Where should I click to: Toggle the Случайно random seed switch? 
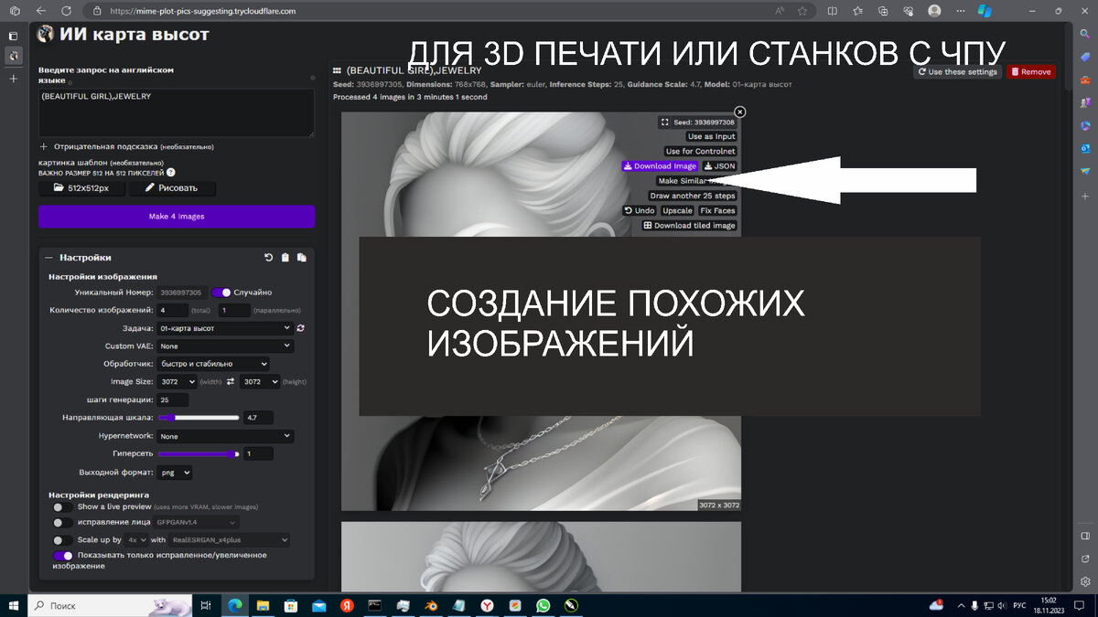click(221, 293)
